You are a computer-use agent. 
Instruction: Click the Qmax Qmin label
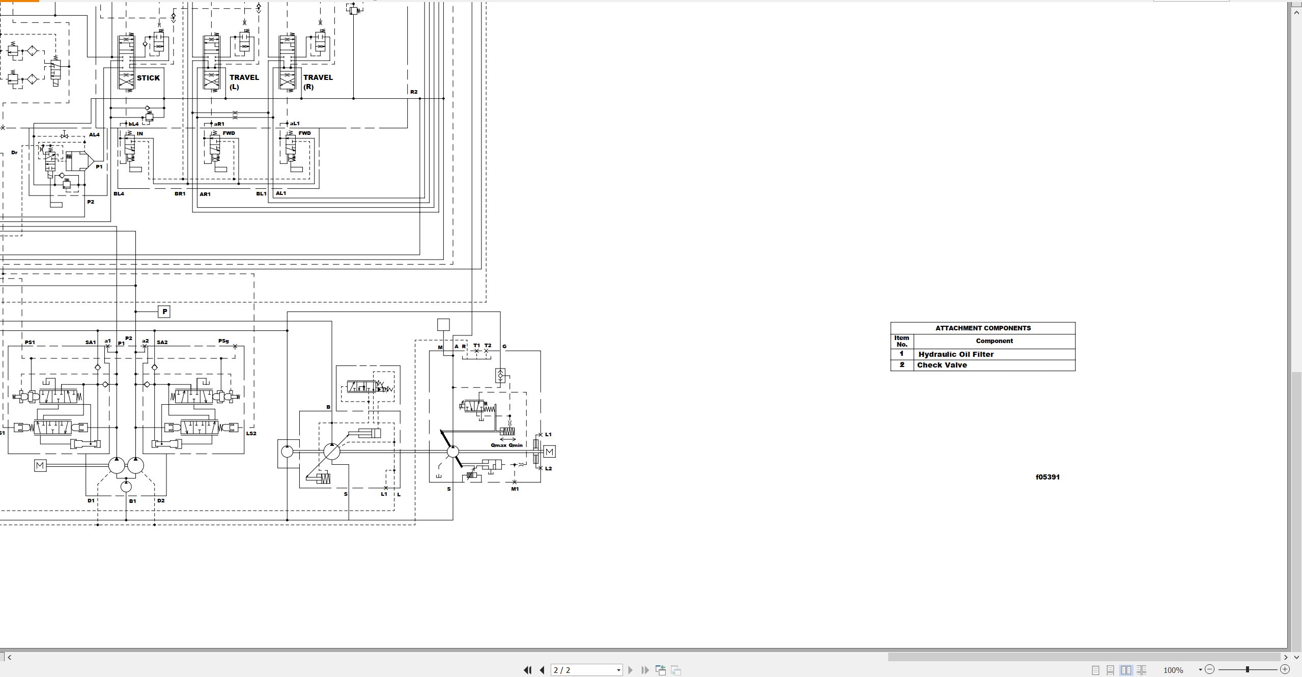point(506,445)
